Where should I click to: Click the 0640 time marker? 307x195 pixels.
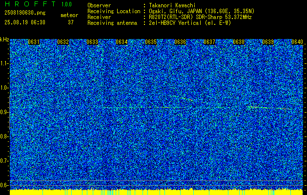coord(297,42)
